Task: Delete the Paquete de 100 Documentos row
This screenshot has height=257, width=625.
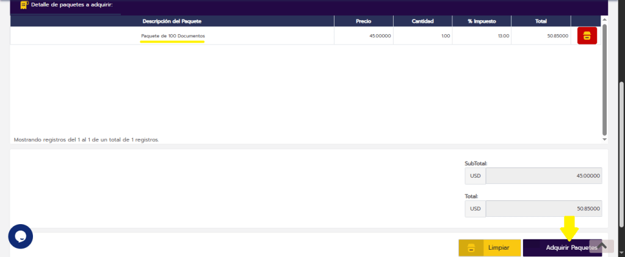Action: pyautogui.click(x=587, y=36)
